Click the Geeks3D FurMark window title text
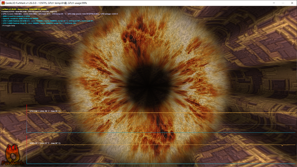Screen dimensions: 297x167 [x=46, y=3]
